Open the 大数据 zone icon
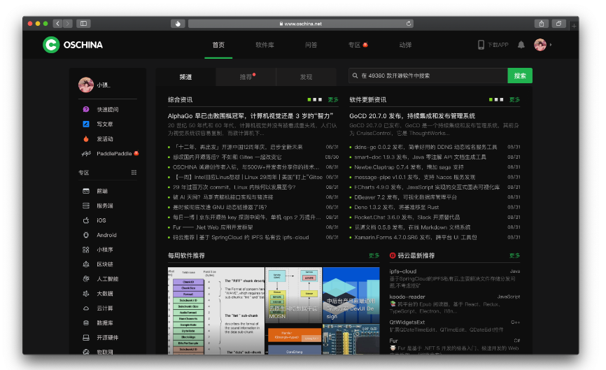This screenshot has width=606, height=370. click(x=86, y=294)
